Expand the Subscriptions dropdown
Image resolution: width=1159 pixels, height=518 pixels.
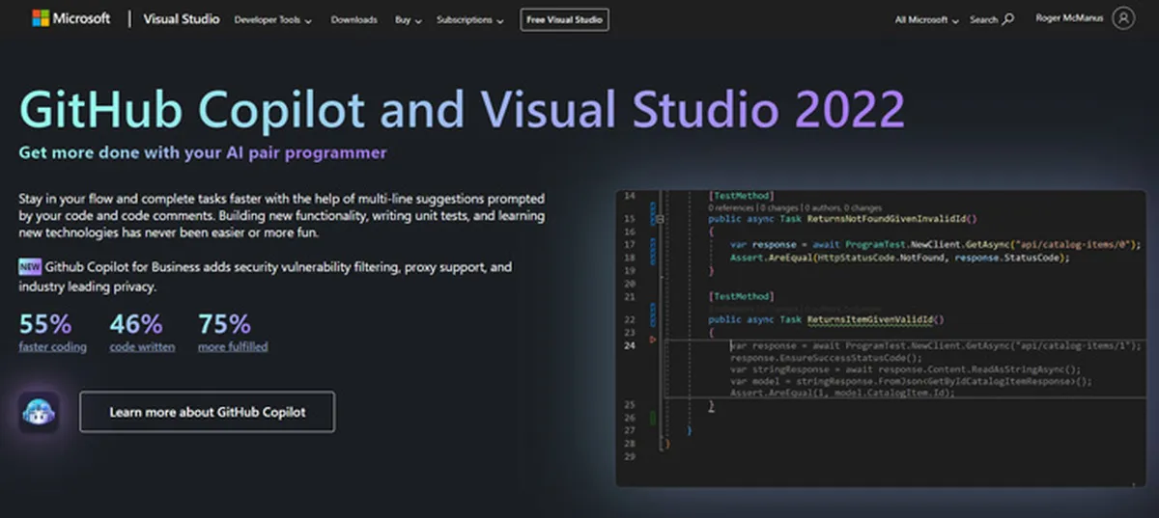coord(469,19)
